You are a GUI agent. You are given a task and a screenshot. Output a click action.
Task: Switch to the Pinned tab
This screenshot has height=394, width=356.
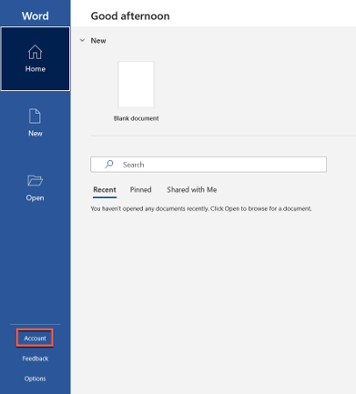(x=140, y=190)
